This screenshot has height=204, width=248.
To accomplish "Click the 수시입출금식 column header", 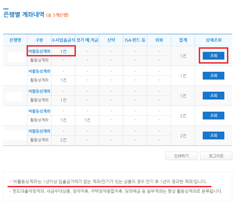I will click(x=63, y=40).
